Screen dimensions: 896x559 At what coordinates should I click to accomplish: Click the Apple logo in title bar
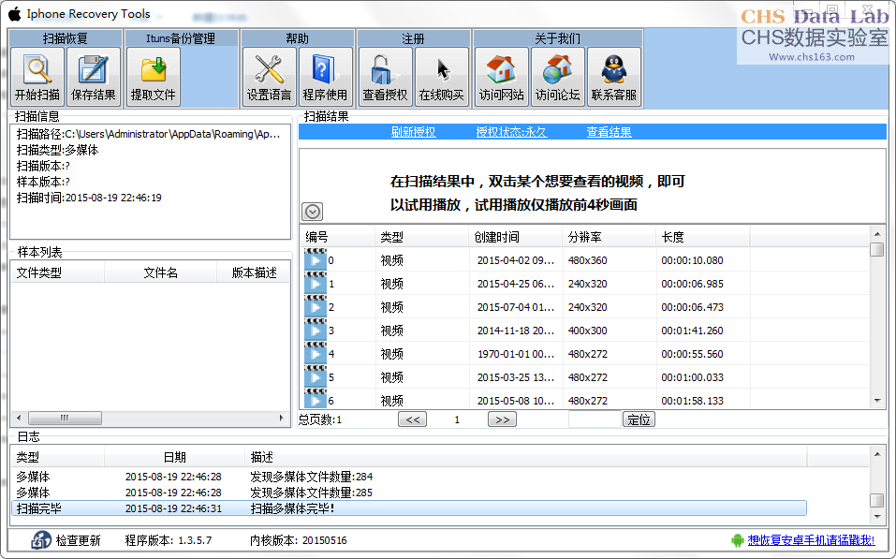(x=15, y=14)
